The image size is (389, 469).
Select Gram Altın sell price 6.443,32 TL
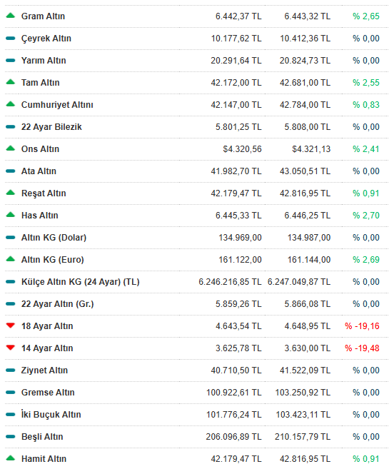(x=308, y=16)
